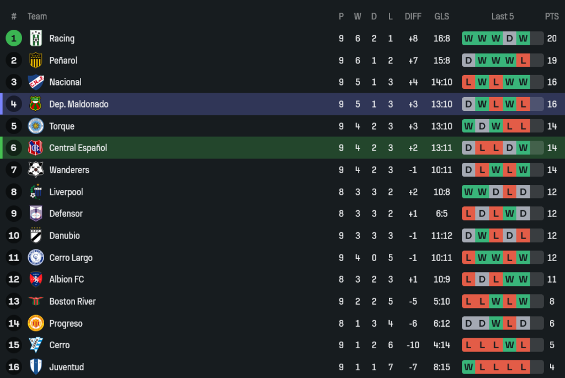Click Peñarol's latest loss result box

coord(523,60)
